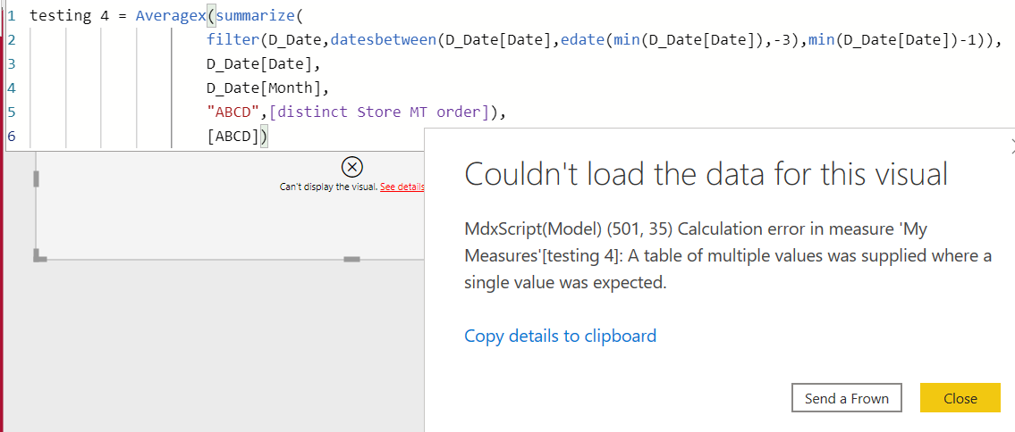
Task: Click the "ABCD" string on line 5
Action: [233, 112]
